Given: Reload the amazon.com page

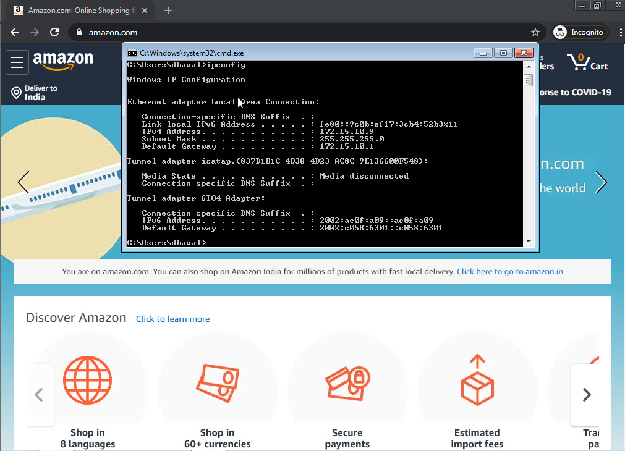Looking at the screenshot, I should pos(54,32).
